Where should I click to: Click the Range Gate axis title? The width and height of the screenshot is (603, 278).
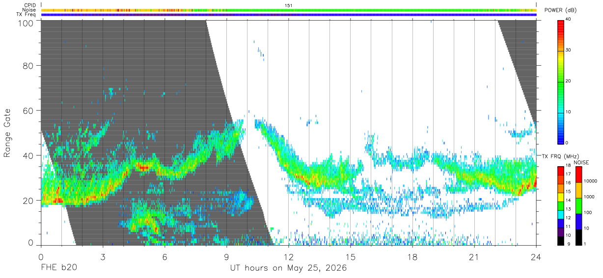click(7, 133)
